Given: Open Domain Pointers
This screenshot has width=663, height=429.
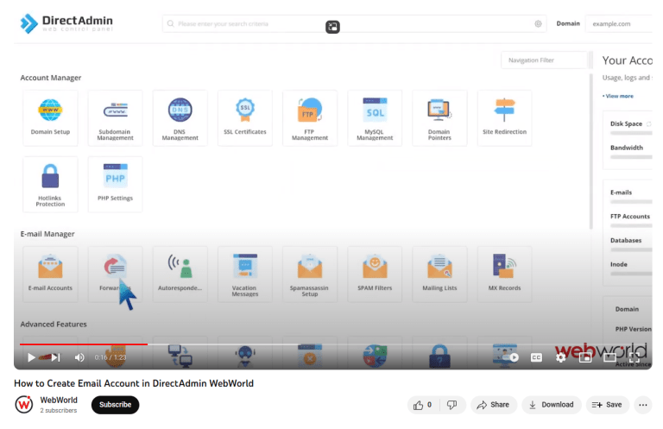Looking at the screenshot, I should 439,118.
